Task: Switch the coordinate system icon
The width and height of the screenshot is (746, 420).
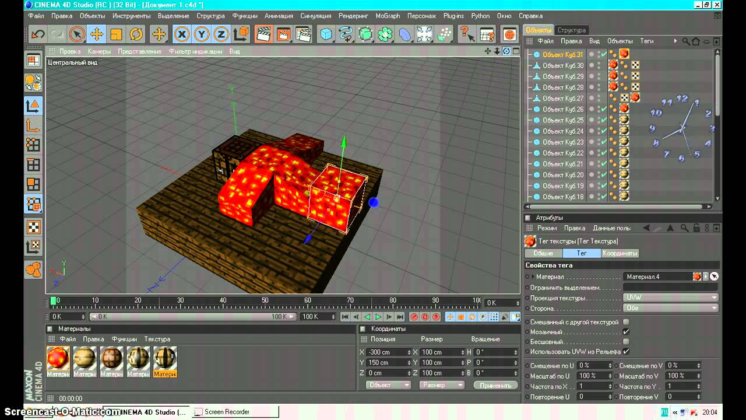Action: coord(241,34)
